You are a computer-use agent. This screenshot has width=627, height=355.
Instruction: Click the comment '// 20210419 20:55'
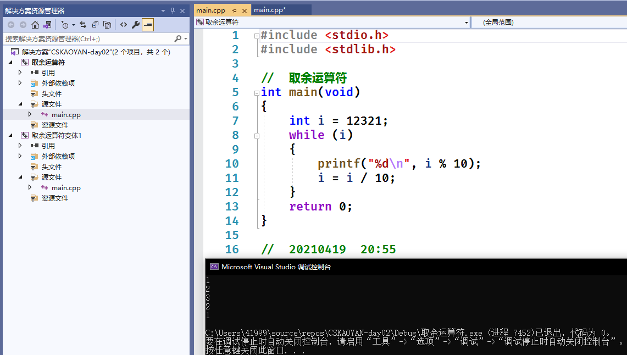point(328,249)
